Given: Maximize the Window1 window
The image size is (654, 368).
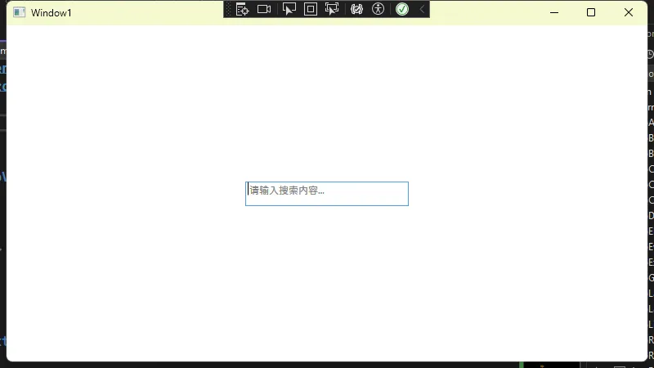Looking at the screenshot, I should pos(591,12).
